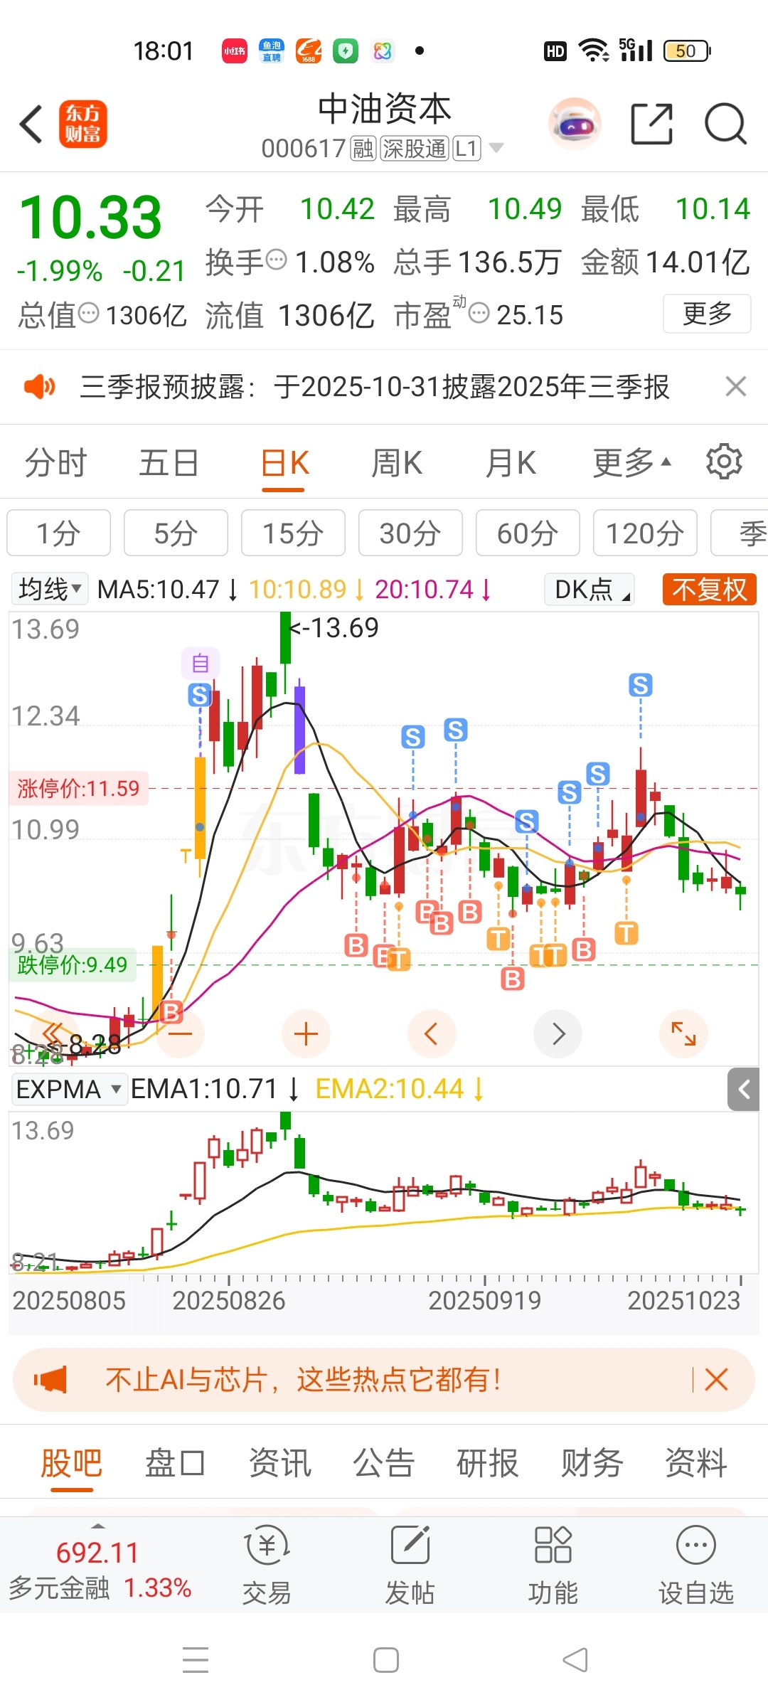This screenshot has width=768, height=1707.
Task: Tap the 涨停价:11.59 label
Action: 78,788
